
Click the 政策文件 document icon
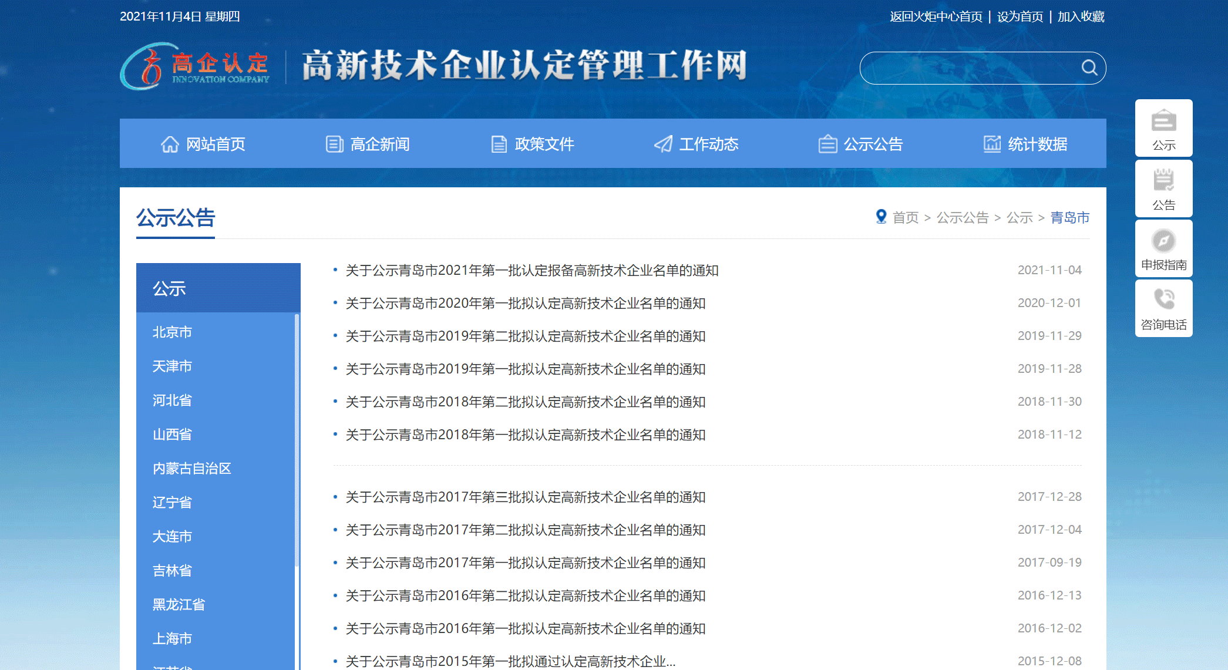tap(498, 143)
